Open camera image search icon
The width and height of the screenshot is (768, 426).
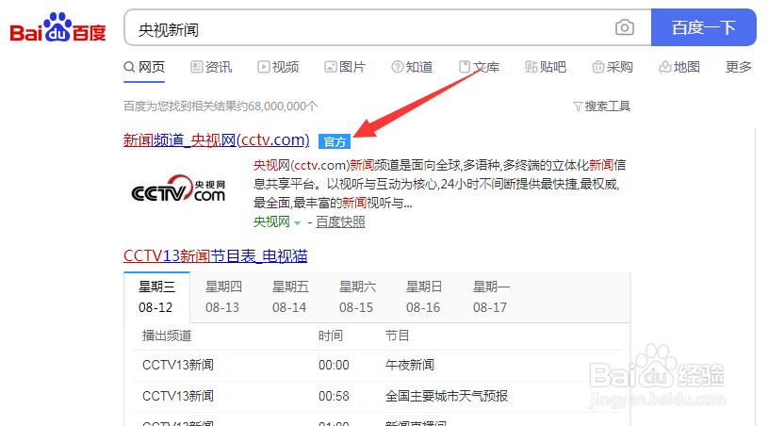pyautogui.click(x=625, y=27)
